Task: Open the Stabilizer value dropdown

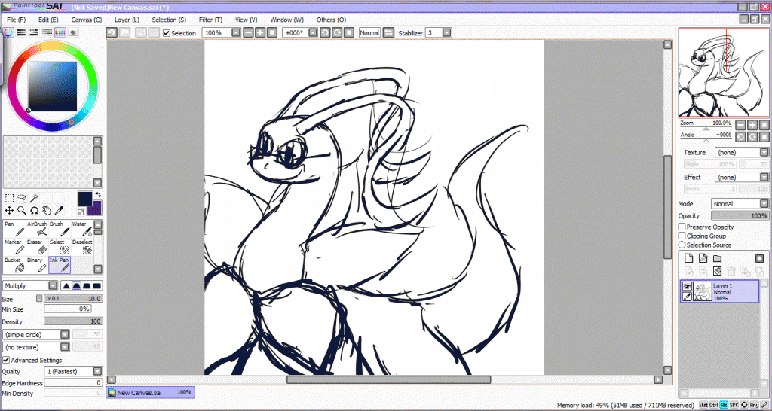Action: click(448, 33)
